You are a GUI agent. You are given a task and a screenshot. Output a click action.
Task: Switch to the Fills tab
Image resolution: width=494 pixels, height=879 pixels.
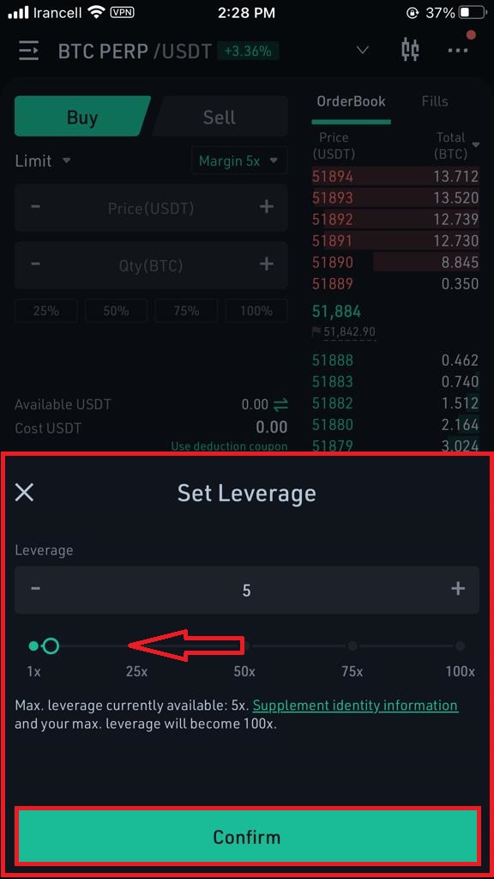click(x=435, y=101)
